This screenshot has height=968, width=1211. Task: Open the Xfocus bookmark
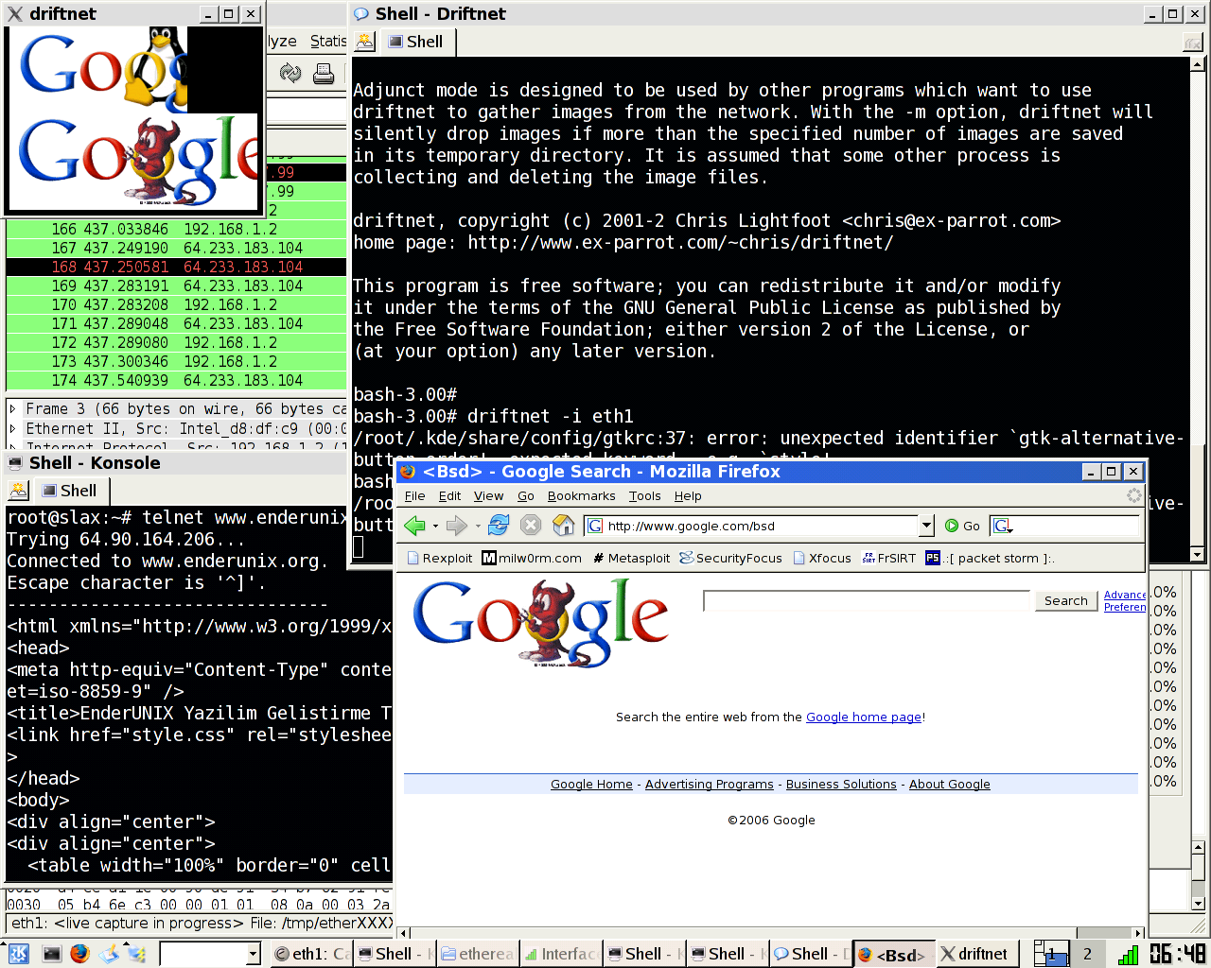point(822,558)
